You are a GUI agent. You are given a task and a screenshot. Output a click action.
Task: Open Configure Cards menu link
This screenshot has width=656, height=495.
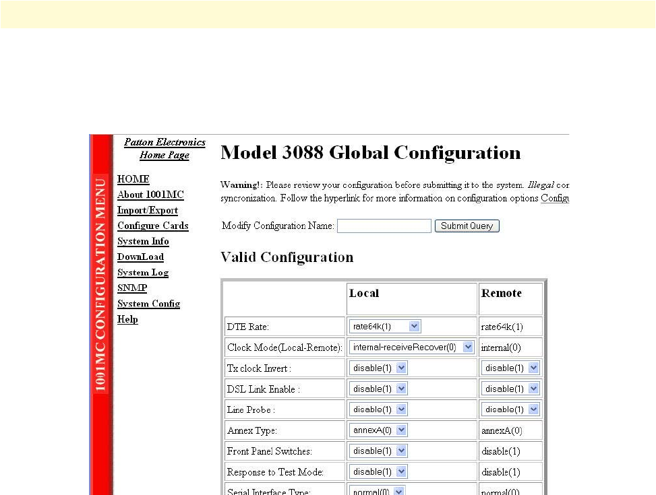point(152,226)
